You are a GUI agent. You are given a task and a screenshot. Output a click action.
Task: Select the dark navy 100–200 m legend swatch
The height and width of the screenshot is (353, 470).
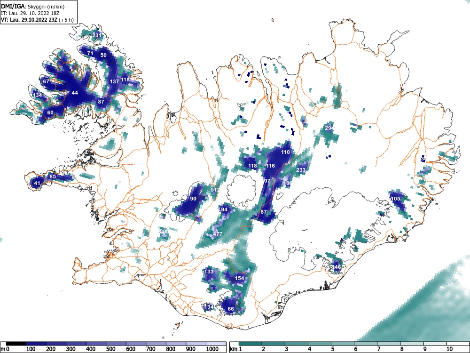point(36,344)
